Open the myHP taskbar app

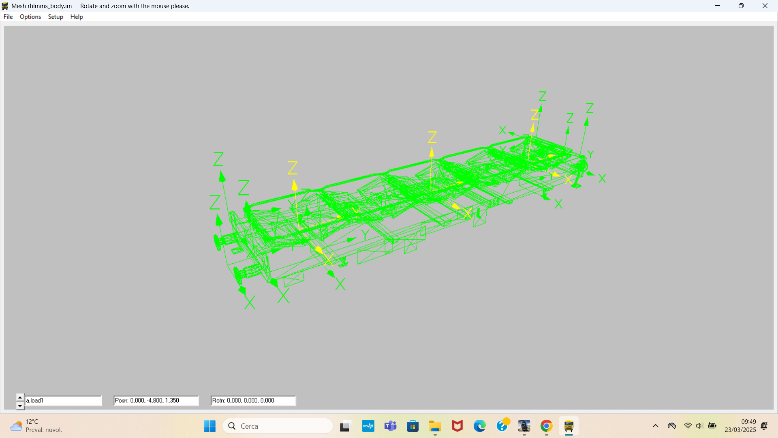click(368, 426)
